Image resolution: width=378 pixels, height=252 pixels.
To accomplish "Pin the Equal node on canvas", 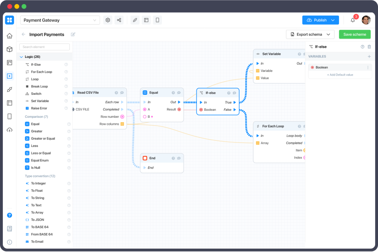I will (x=179, y=93).
